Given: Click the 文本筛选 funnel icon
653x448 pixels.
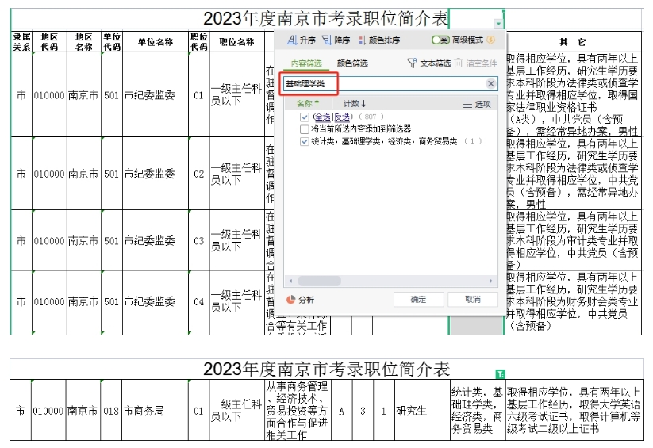Looking at the screenshot, I should coord(411,63).
